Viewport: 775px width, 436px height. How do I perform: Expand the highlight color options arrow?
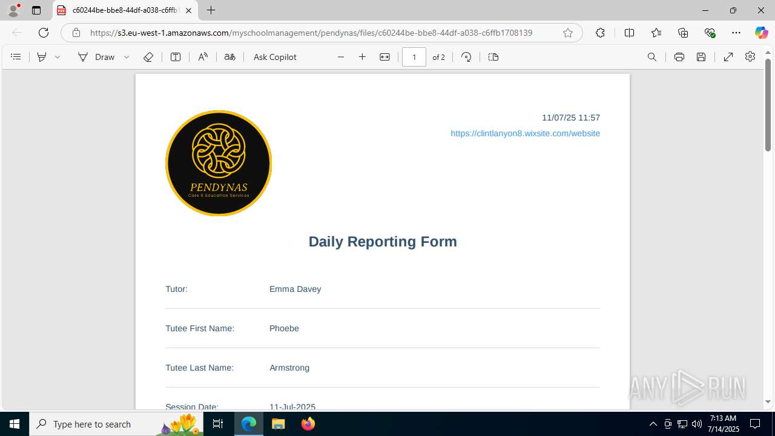point(58,57)
